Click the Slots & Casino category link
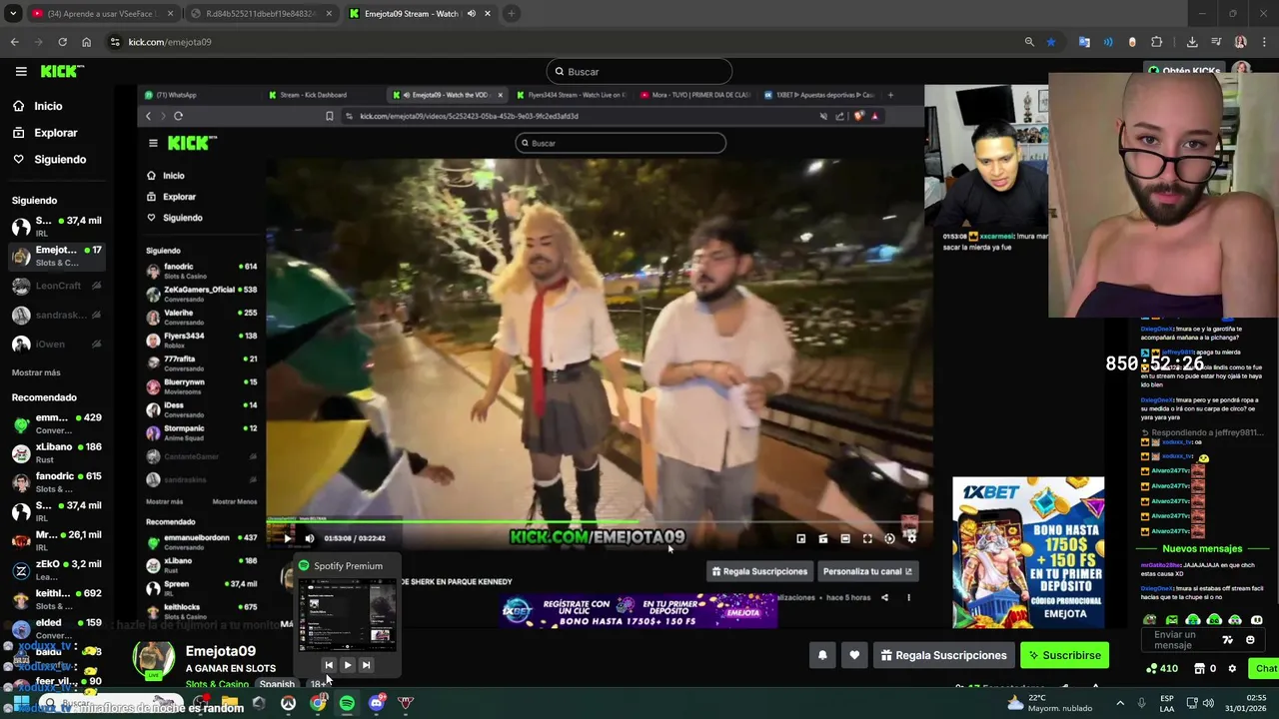 (x=217, y=684)
